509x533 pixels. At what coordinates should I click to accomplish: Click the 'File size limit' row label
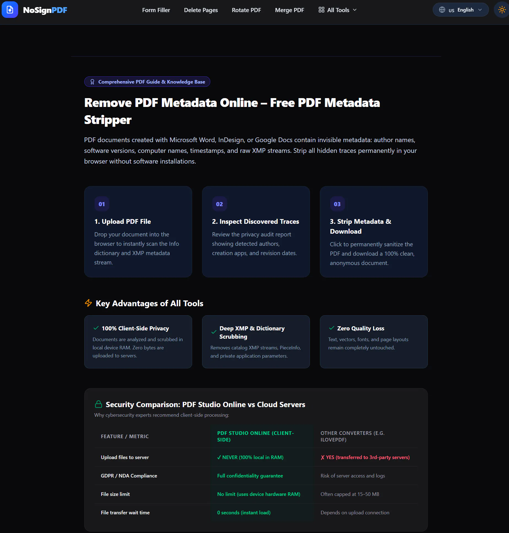click(x=115, y=494)
